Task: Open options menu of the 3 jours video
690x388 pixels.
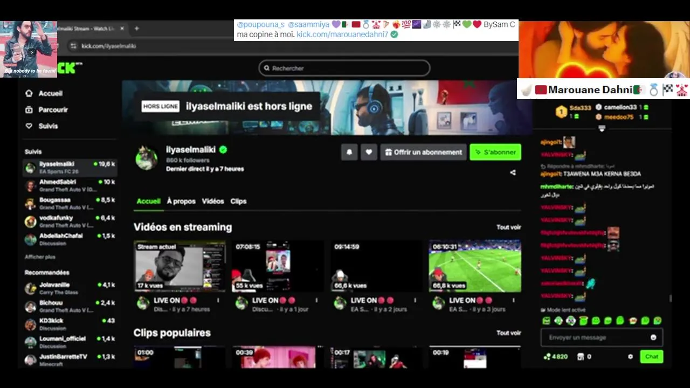Action: (x=513, y=301)
